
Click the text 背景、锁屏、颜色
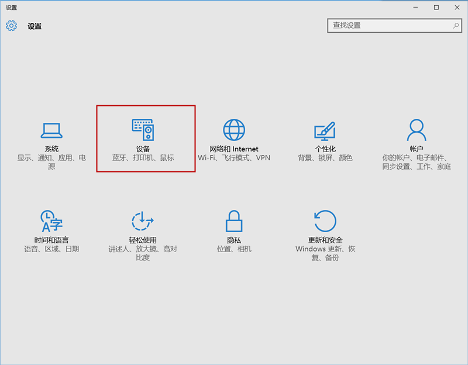325,157
